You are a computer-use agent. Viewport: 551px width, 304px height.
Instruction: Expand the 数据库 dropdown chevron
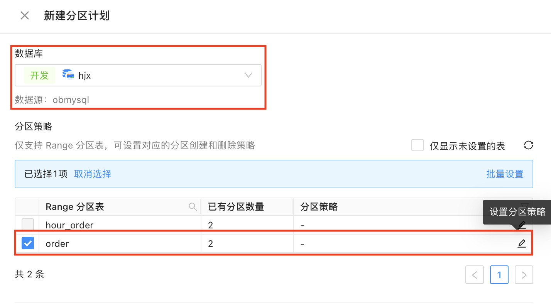[x=248, y=75]
